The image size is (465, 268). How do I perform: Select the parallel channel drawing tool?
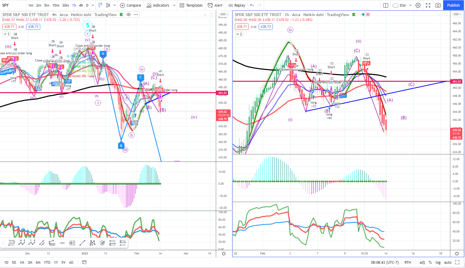[42, 243]
